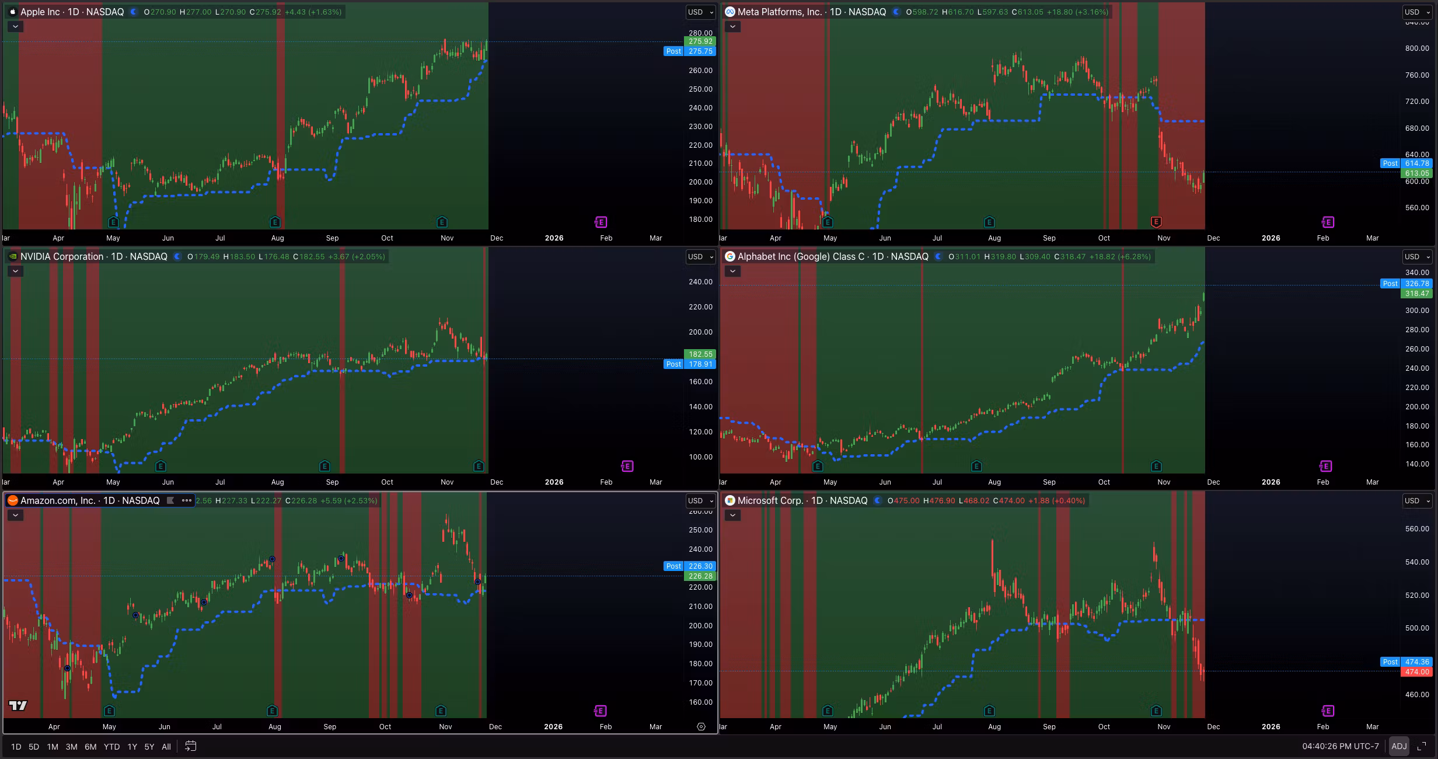
Task: Select the 1D date range
Action: point(16,746)
